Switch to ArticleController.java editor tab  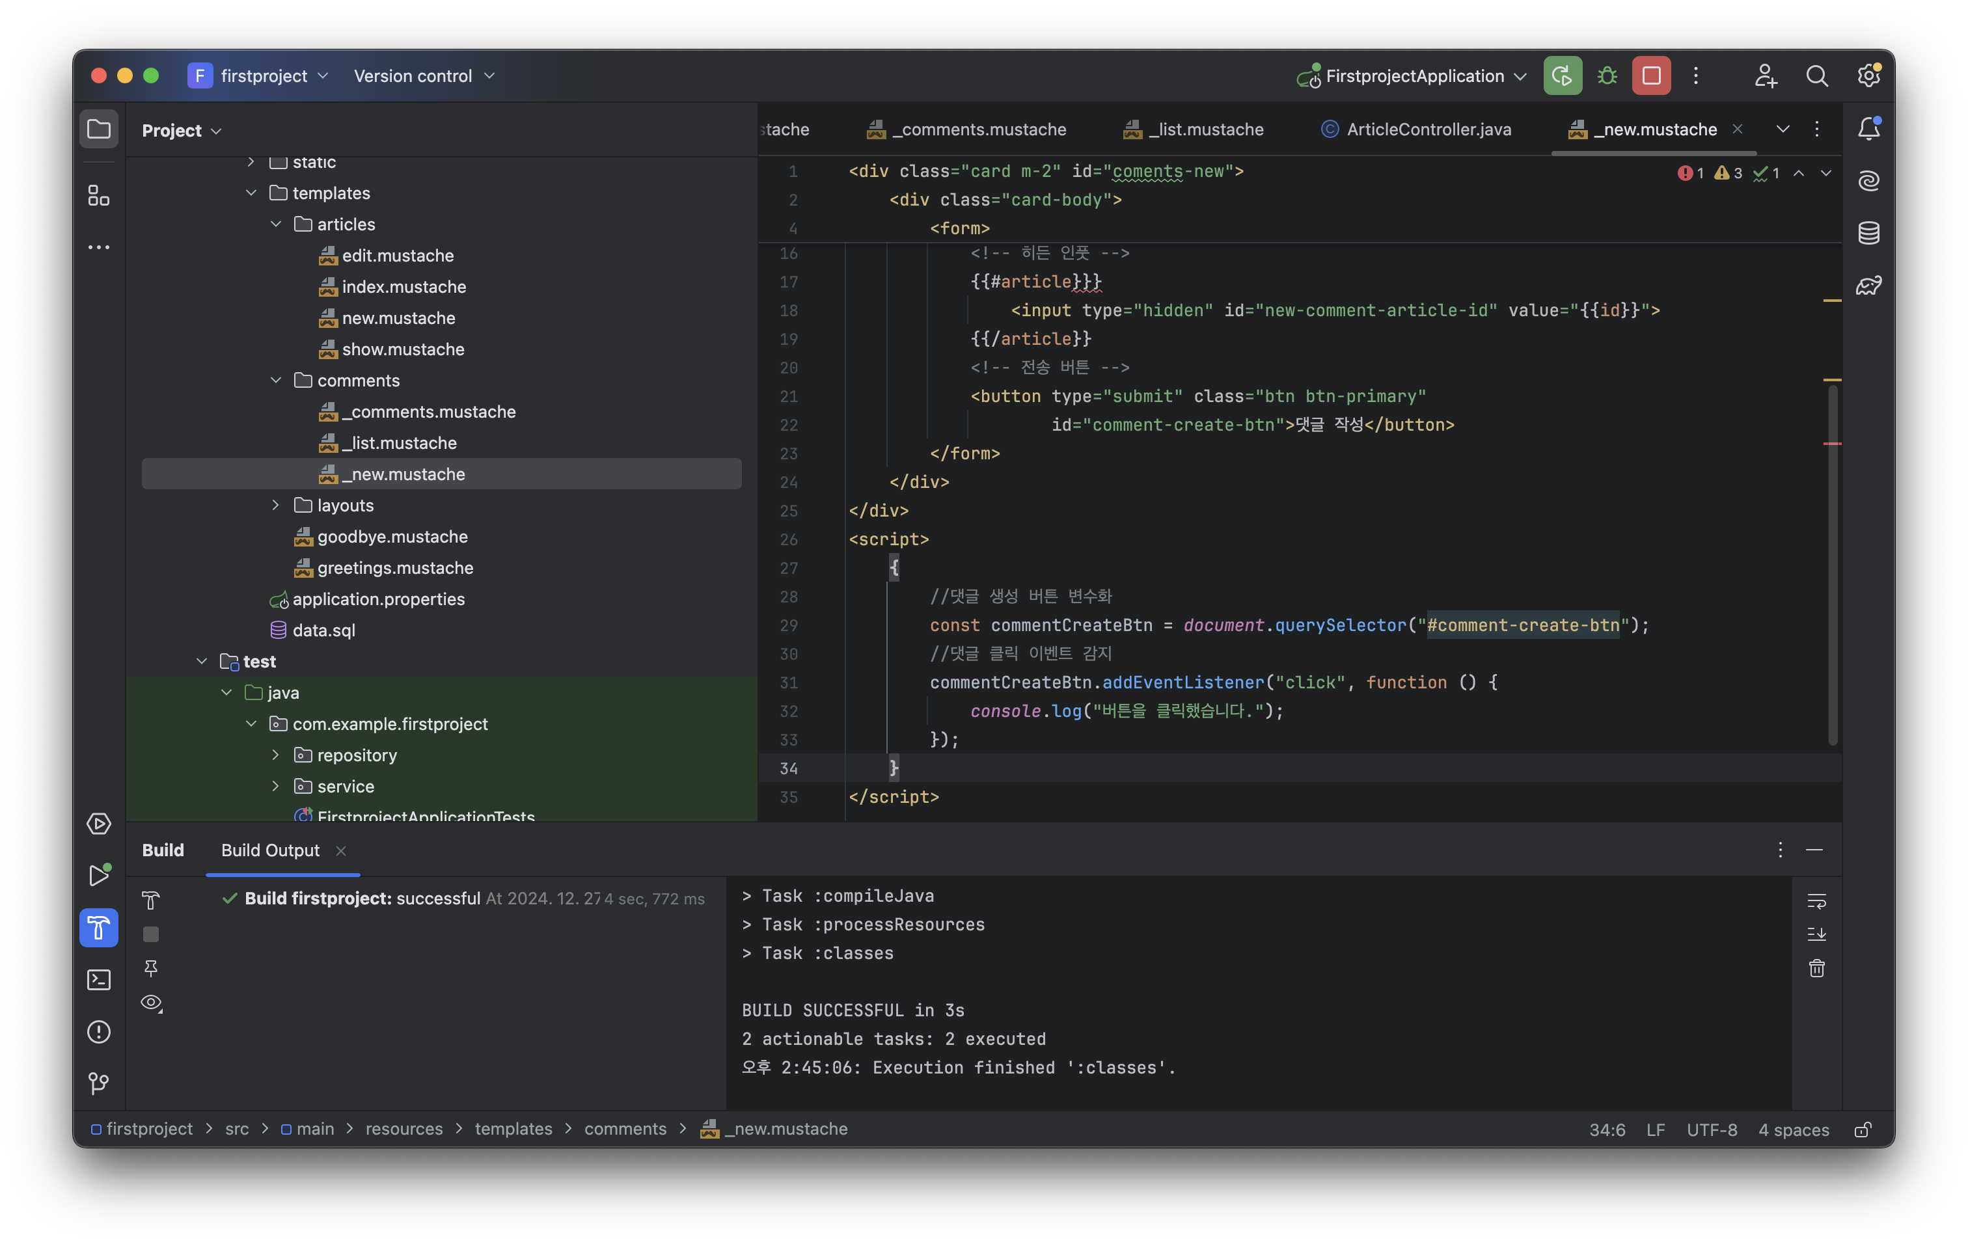click(x=1416, y=129)
